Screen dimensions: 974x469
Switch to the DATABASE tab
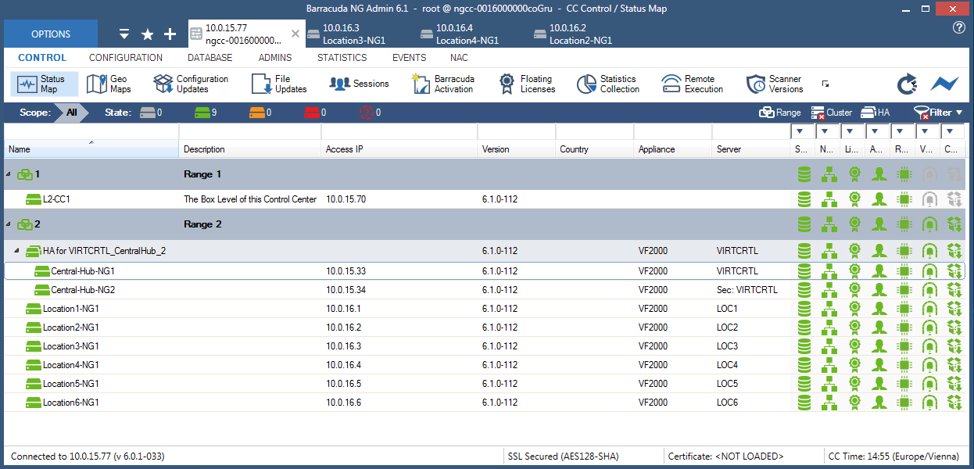click(210, 58)
